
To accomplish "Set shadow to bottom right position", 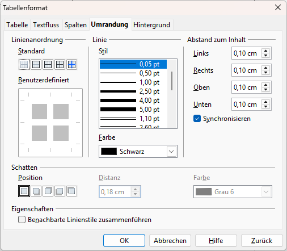I will click(36, 191).
